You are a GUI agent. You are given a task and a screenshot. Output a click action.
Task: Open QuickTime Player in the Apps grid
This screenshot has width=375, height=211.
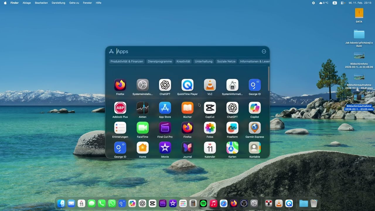tap(187, 85)
